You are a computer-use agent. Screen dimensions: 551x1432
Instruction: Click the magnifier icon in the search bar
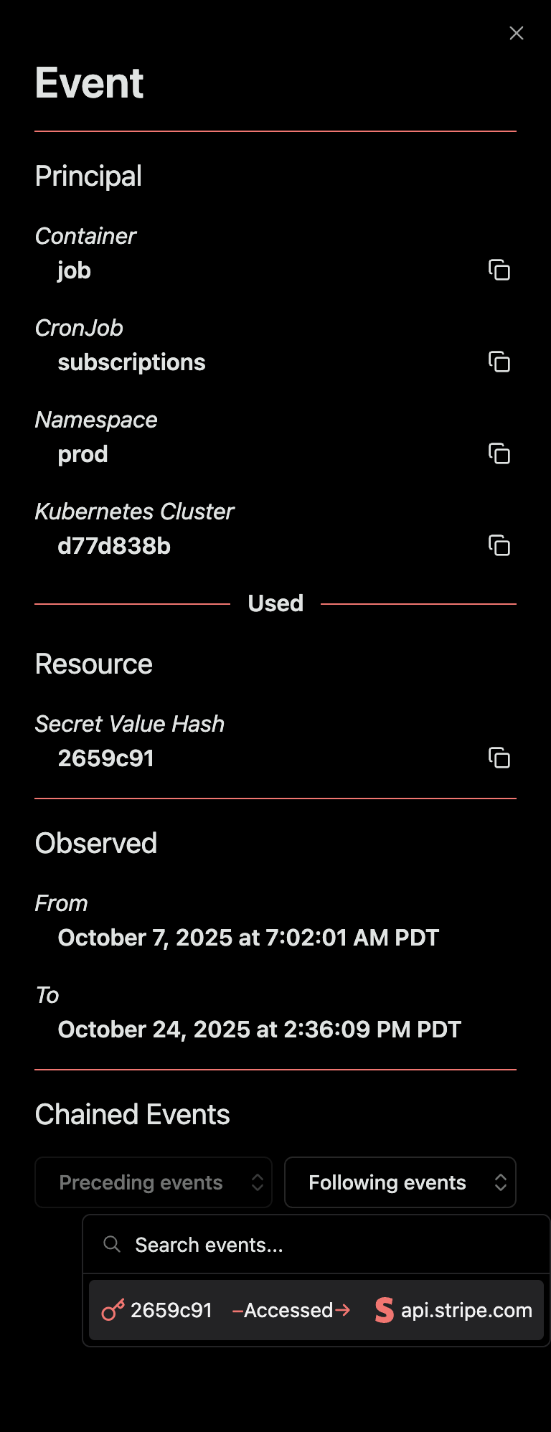point(111,1245)
